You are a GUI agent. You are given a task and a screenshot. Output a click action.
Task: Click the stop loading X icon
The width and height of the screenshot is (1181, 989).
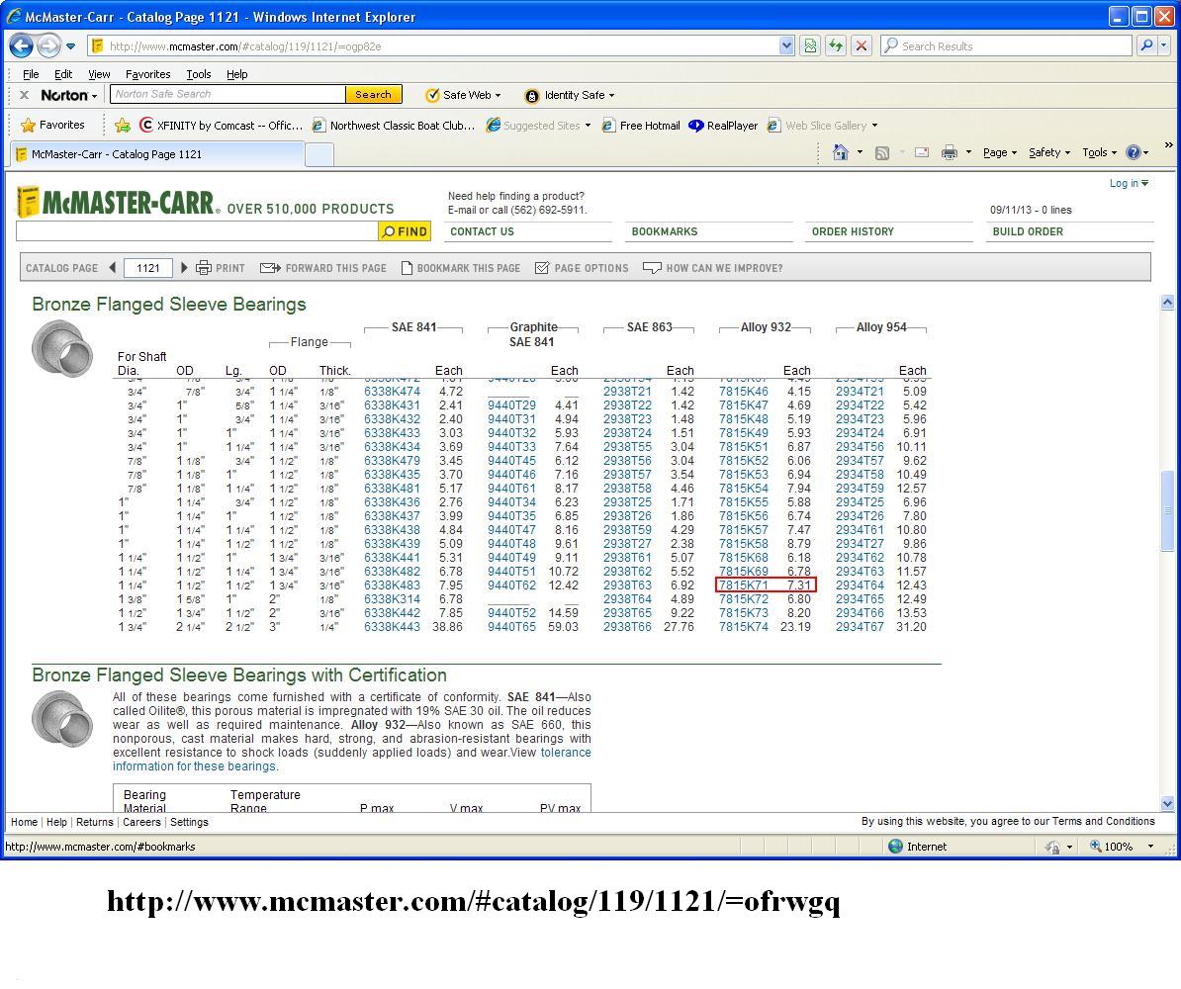pyautogui.click(x=862, y=45)
